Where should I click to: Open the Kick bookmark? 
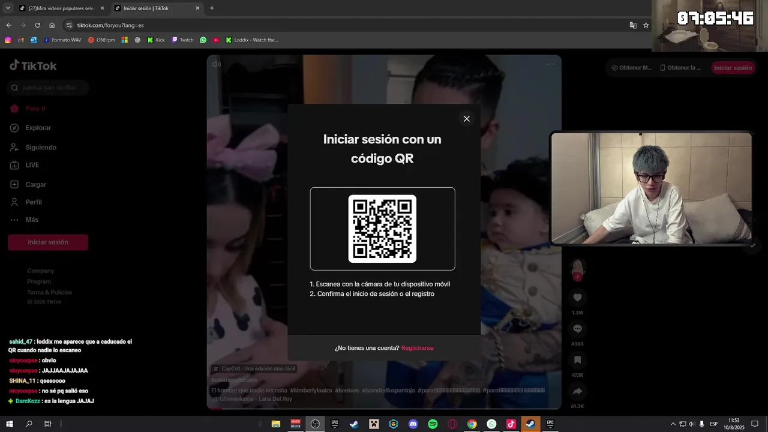click(x=156, y=40)
